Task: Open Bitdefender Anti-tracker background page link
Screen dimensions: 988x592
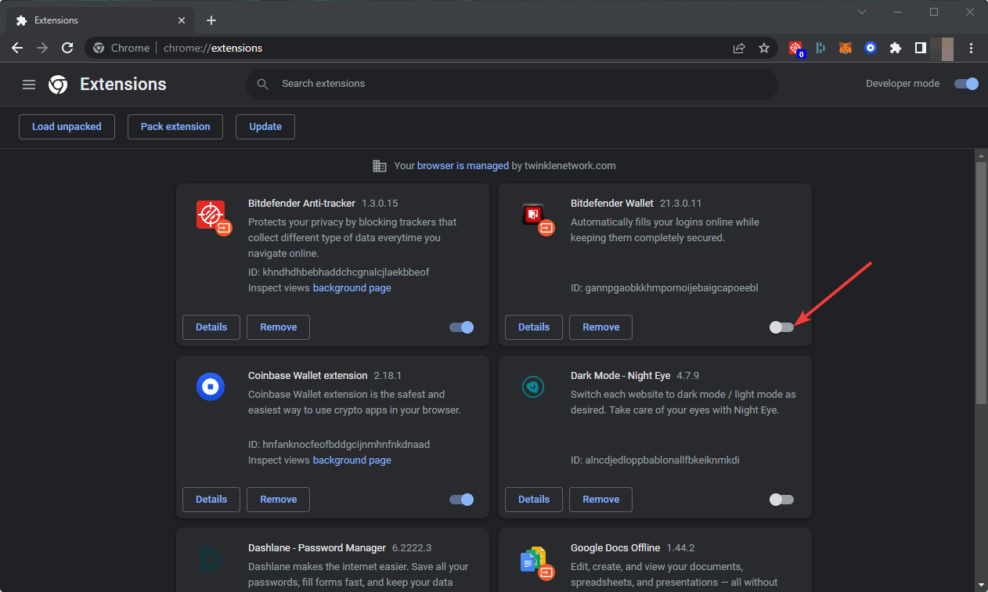Action: click(352, 288)
